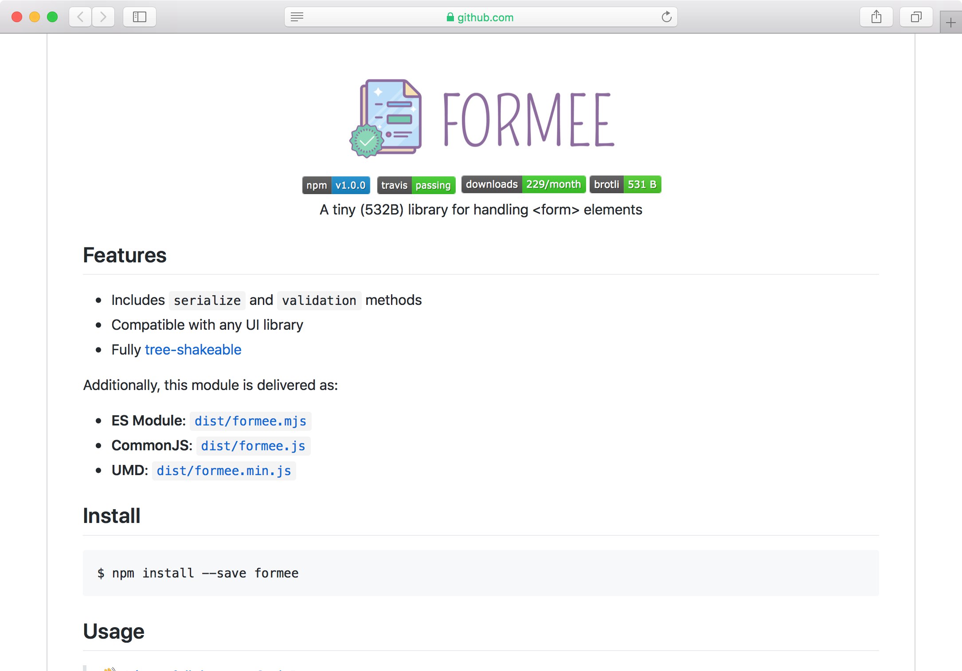Go forward with Safari's forward arrow
This screenshot has height=671, width=962.
pos(103,17)
